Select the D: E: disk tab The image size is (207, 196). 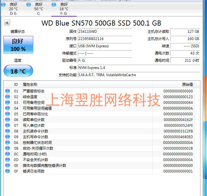point(13,9)
